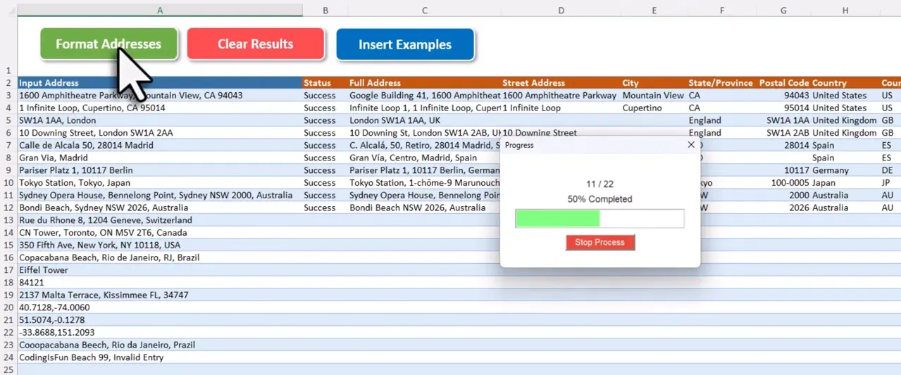901x375 pixels.
Task: Click the 11 / 22 counter in Progress dialog
Action: point(599,184)
